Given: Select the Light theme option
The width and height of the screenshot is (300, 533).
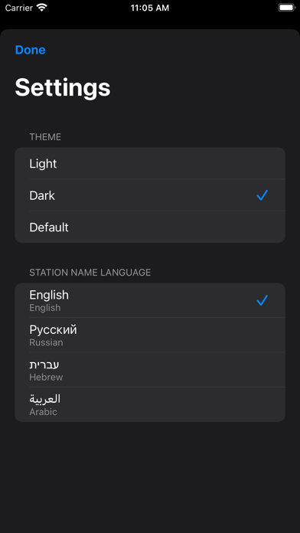Looking at the screenshot, I should click(150, 164).
